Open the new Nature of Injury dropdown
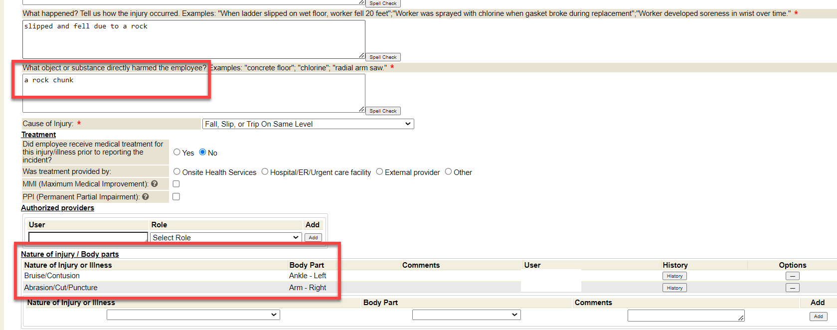The image size is (837, 330). tap(193, 315)
